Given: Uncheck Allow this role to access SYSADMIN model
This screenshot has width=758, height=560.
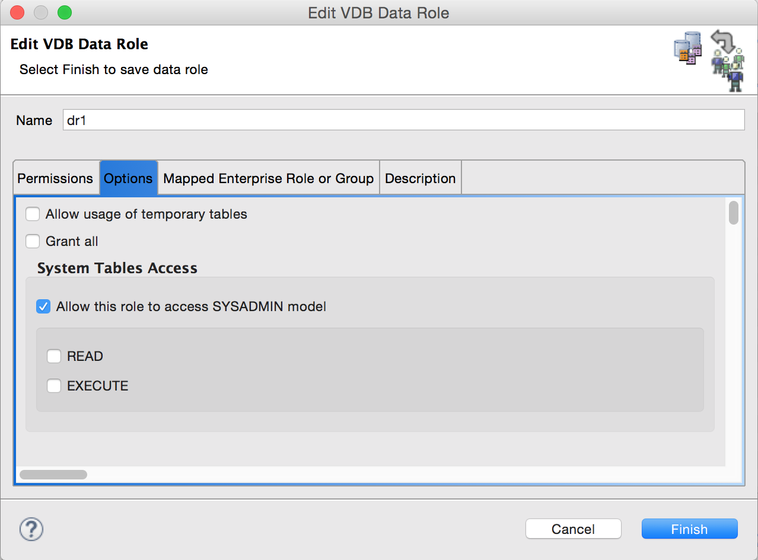Looking at the screenshot, I should (x=43, y=306).
